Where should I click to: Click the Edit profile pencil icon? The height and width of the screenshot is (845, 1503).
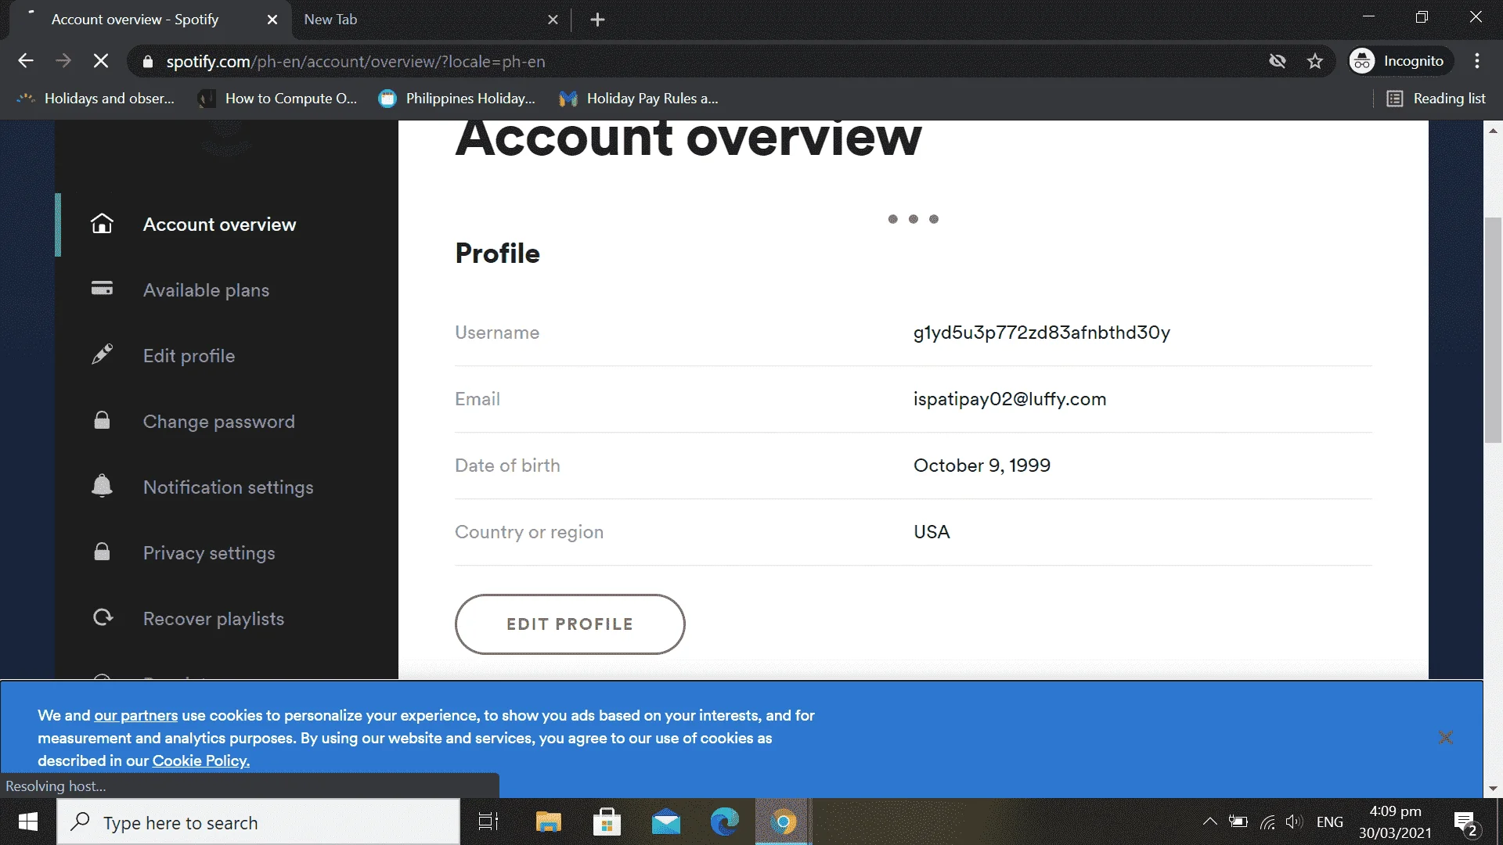[x=102, y=354]
